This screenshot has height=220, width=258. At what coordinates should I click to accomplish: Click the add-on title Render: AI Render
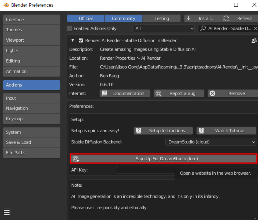tap(131, 40)
